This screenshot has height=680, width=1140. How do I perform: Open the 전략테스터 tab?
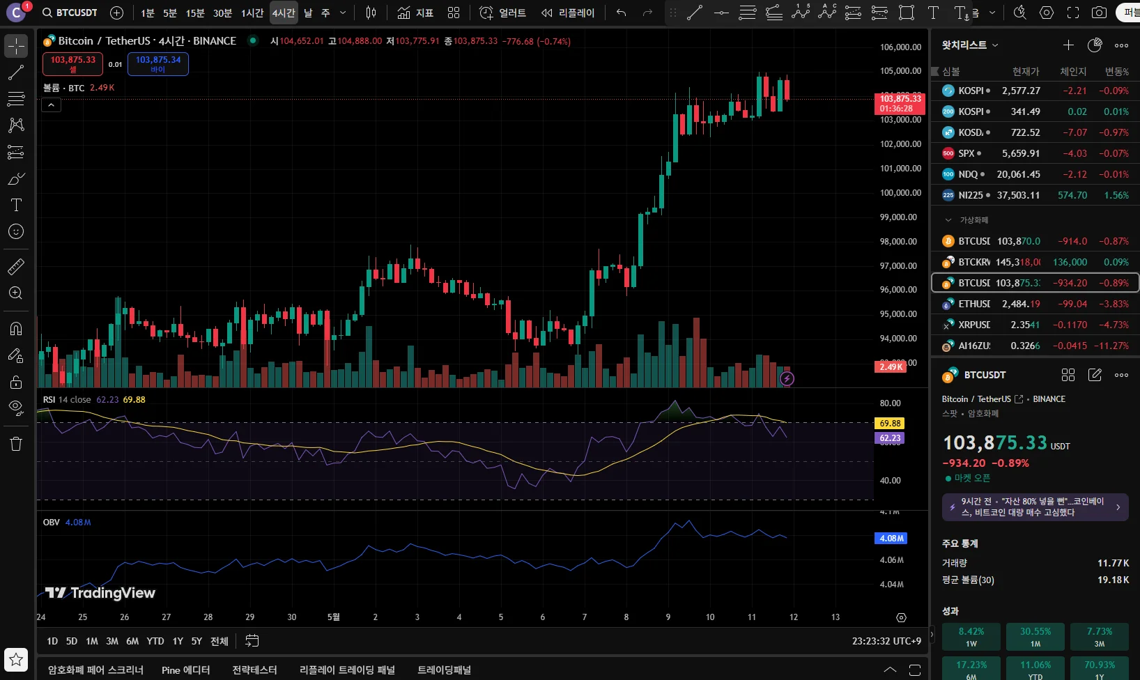(254, 670)
